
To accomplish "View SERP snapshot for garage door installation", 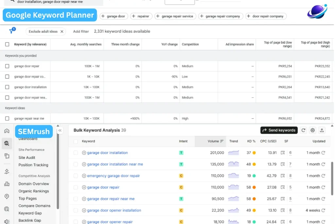I will coord(283,153).
